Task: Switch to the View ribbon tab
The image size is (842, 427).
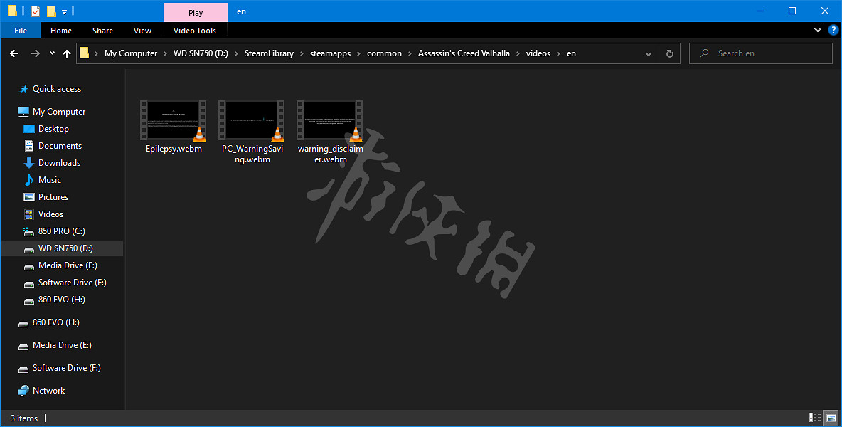Action: tap(142, 31)
